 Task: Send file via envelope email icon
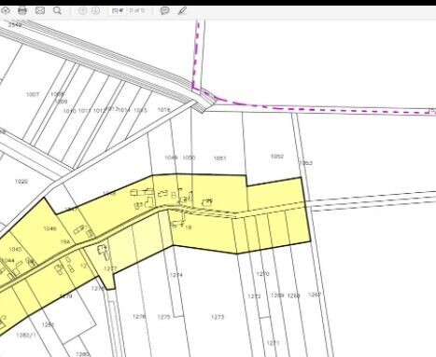point(40,10)
